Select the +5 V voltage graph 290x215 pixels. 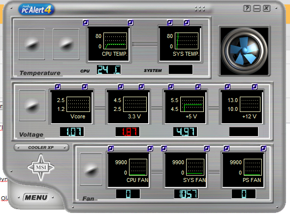tap(185, 107)
